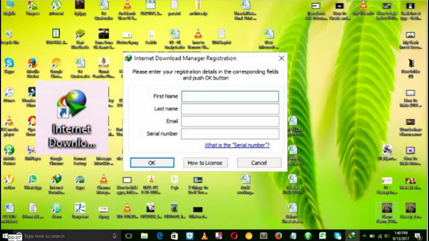Open the Atom editor desktop shortcut

(x=56, y=211)
